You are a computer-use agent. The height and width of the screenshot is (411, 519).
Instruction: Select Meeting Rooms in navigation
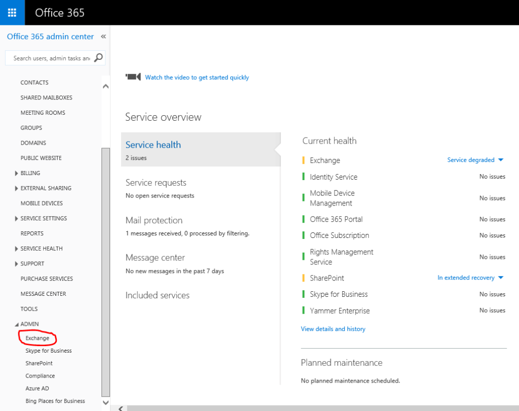point(43,113)
